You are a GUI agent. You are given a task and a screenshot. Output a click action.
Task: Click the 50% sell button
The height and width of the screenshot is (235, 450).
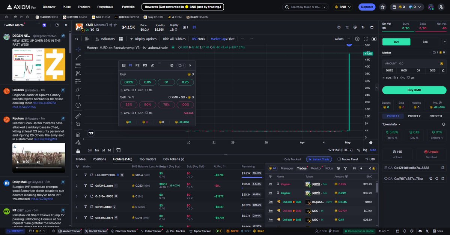pos(147,105)
